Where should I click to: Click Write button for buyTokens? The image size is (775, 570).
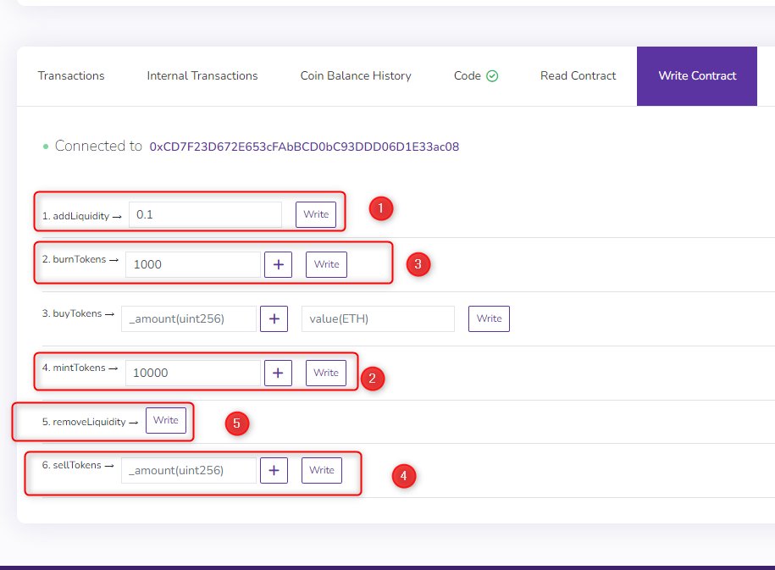click(x=489, y=318)
